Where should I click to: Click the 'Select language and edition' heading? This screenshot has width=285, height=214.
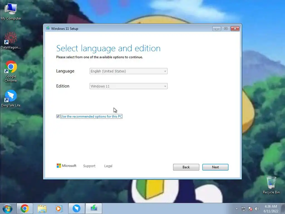point(108,48)
